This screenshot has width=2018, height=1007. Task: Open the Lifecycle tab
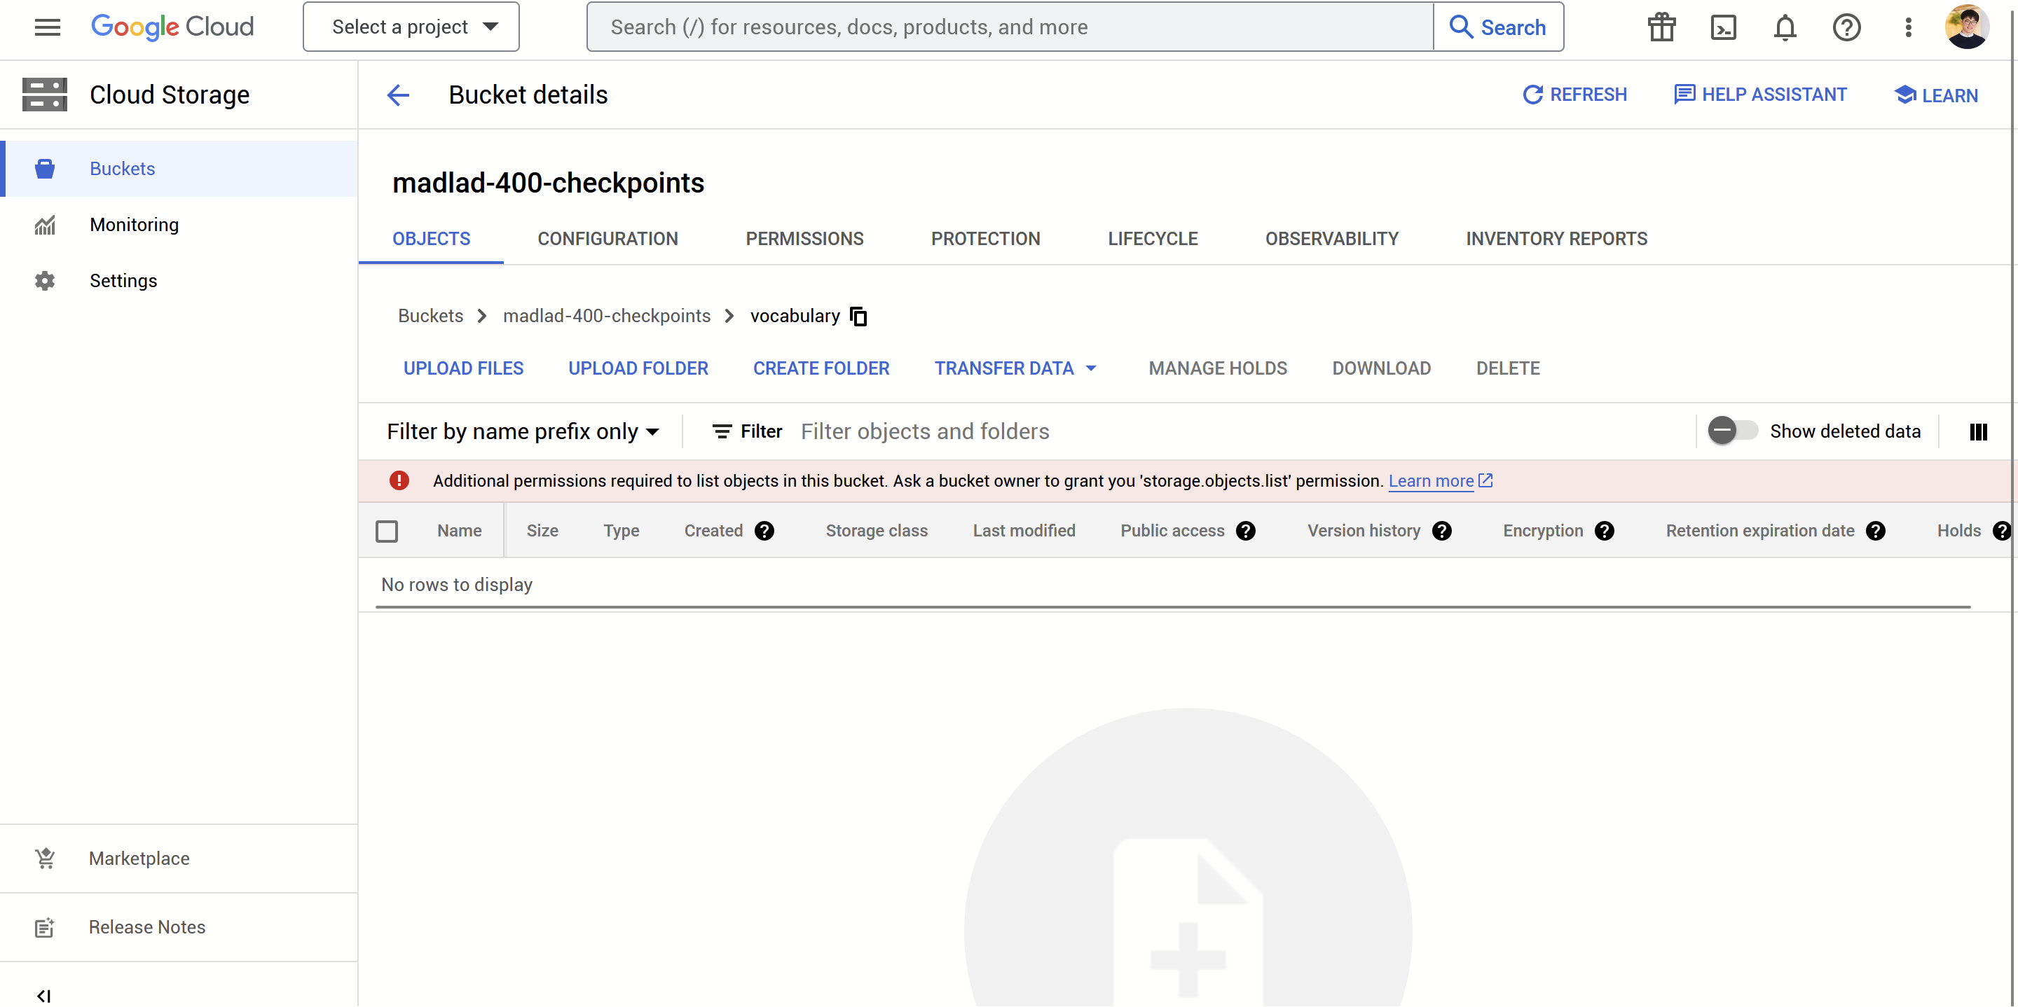pyautogui.click(x=1153, y=239)
